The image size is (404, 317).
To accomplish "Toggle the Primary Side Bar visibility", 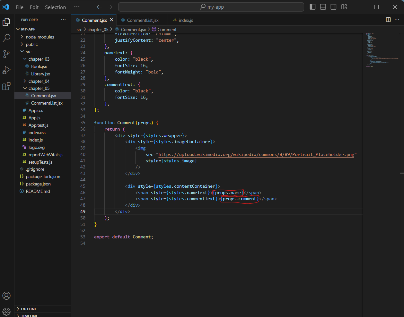I will 312,7.
